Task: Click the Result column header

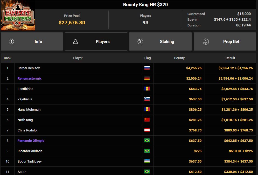Action: pyautogui.click(x=230, y=58)
